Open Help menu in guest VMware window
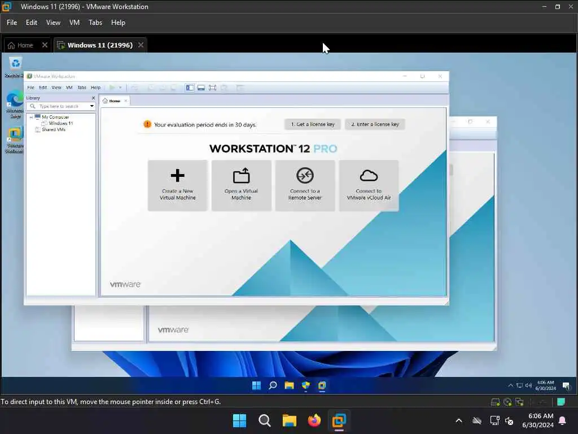 coord(95,88)
